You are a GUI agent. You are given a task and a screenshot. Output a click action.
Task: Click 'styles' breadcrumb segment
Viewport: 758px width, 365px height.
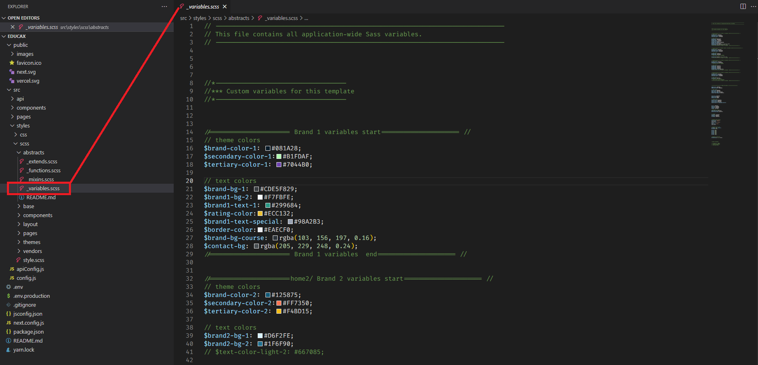(199, 18)
